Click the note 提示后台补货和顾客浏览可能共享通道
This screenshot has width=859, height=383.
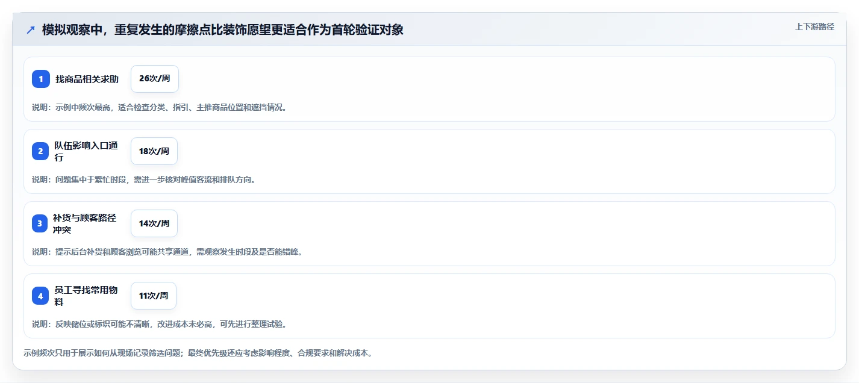(x=167, y=252)
